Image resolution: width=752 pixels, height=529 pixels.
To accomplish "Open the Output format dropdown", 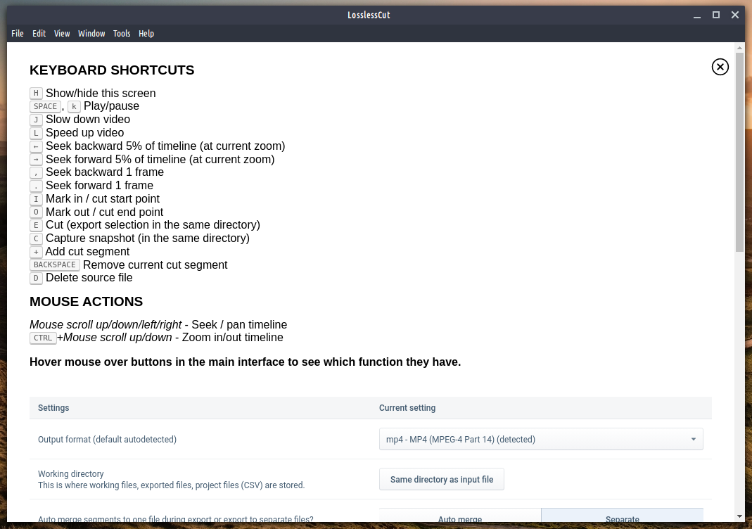I will click(x=541, y=440).
